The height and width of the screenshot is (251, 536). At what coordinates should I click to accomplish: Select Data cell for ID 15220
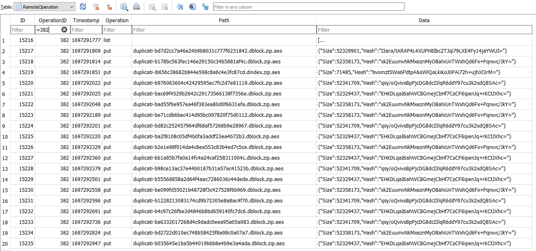point(424,83)
